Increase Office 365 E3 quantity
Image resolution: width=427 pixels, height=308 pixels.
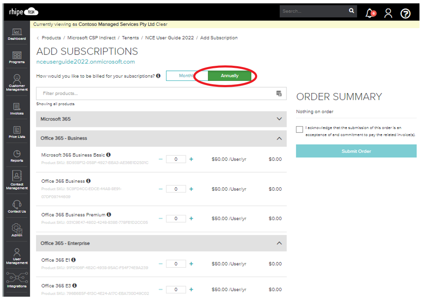191,290
